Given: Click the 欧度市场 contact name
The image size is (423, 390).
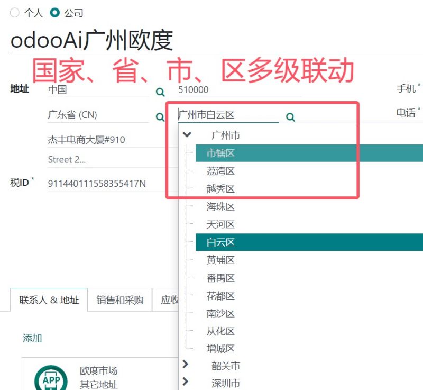Looking at the screenshot, I should pyautogui.click(x=99, y=370).
